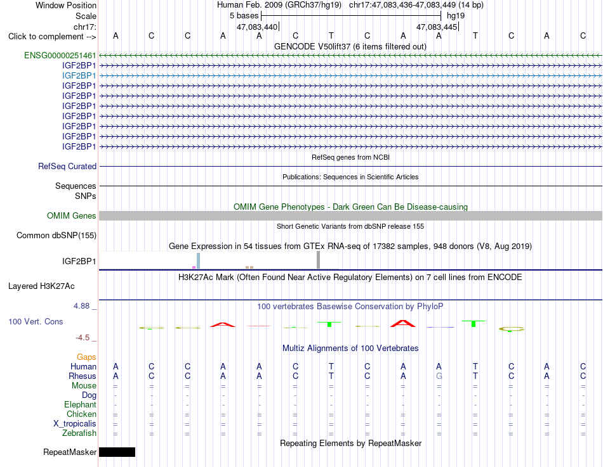Select the Dog alignment row label
Screen dimensions: 603x467
tap(89, 395)
